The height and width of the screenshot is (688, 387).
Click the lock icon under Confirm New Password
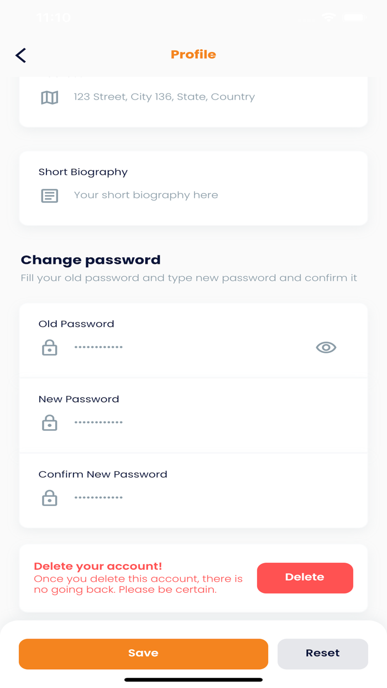coord(50,498)
